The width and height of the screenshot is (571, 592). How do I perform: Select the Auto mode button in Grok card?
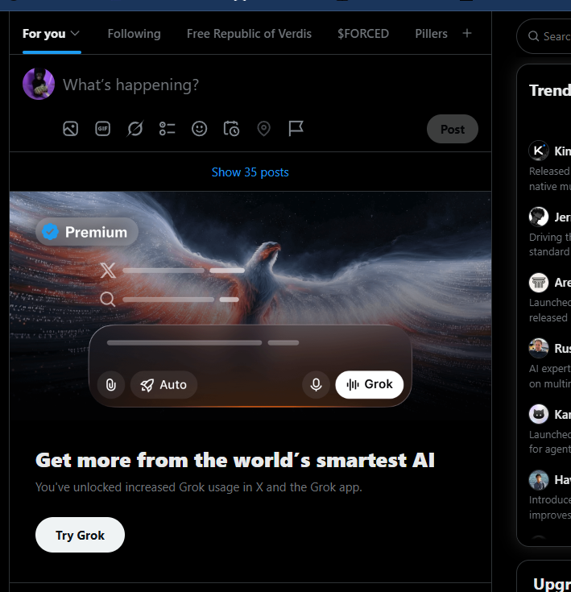click(x=163, y=385)
